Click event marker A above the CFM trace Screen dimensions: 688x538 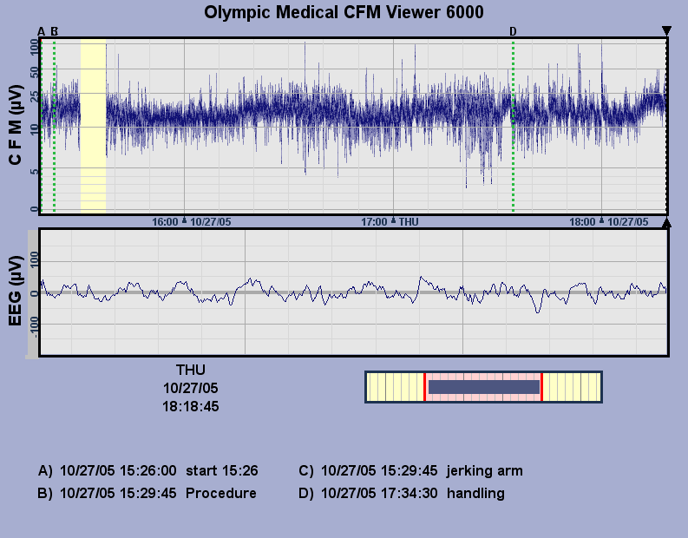(x=42, y=31)
